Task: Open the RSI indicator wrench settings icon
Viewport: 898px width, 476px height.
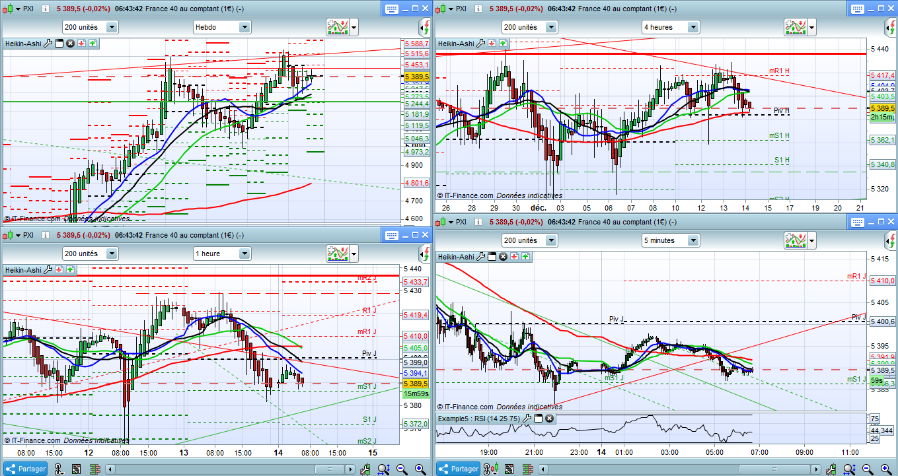Action: tap(527, 419)
